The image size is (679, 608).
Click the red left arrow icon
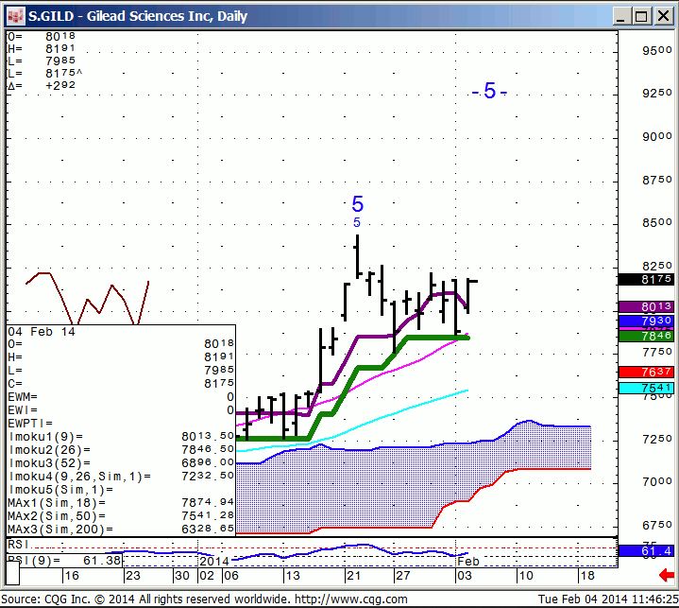pos(665,575)
